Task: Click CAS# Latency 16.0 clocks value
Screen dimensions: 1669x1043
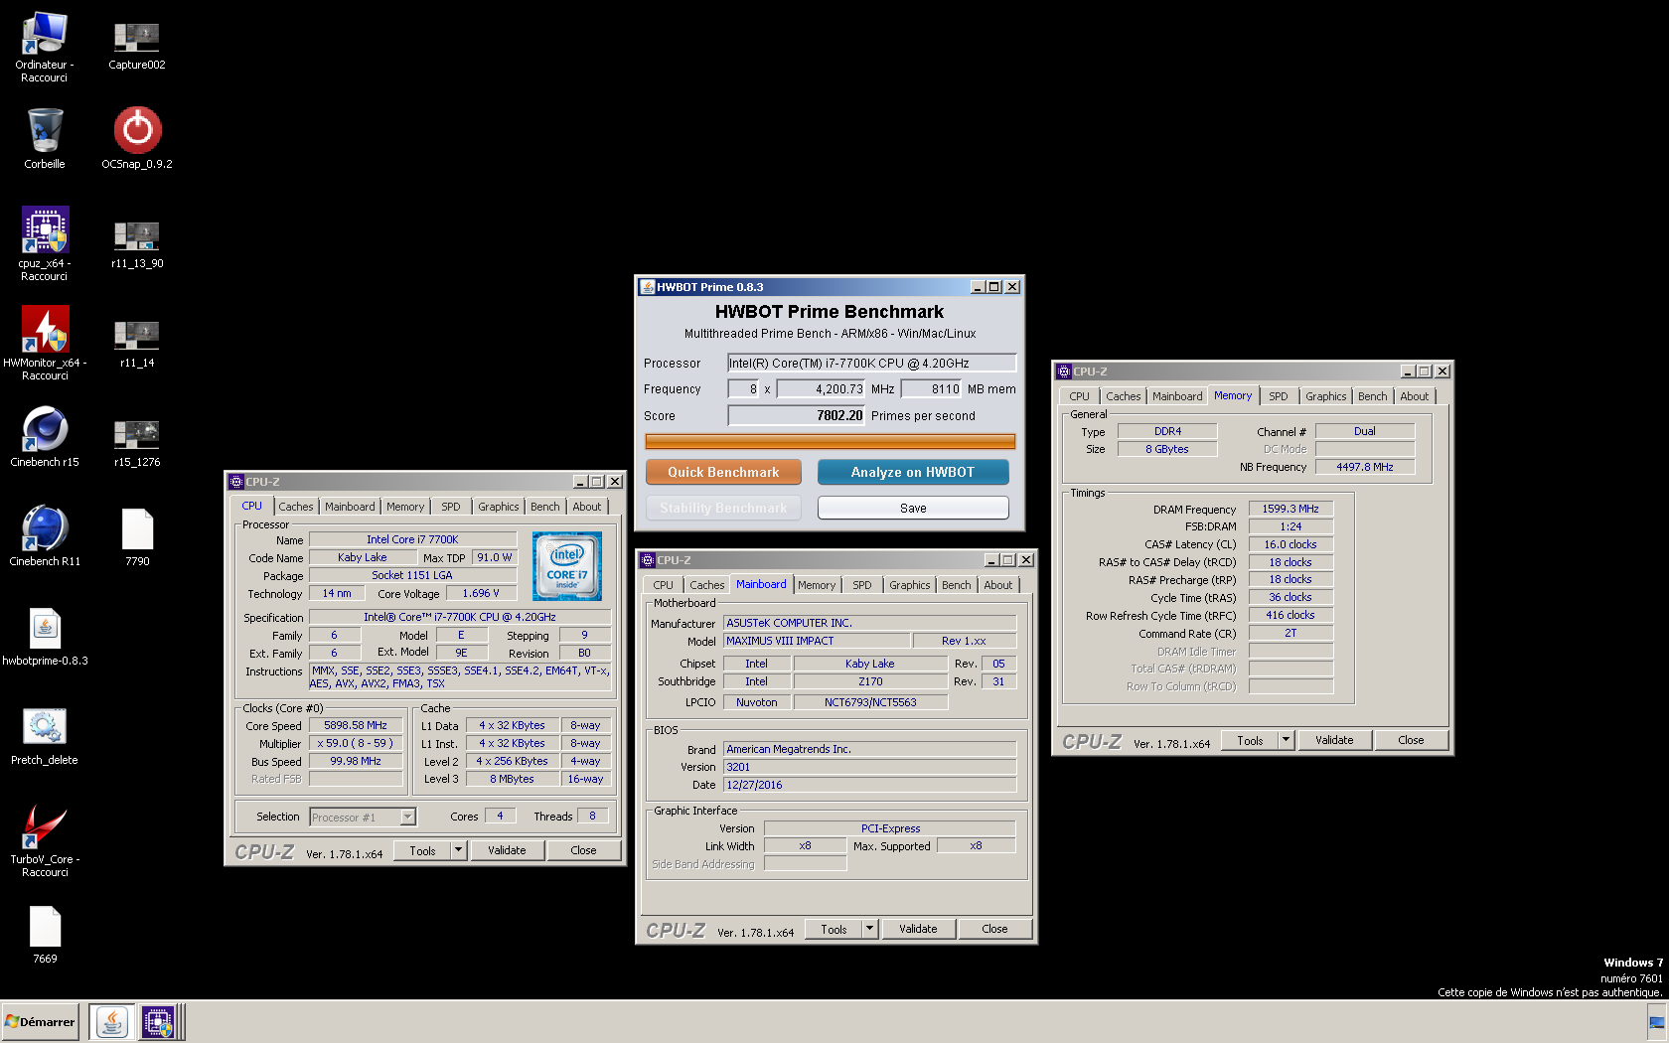Action: (1290, 544)
